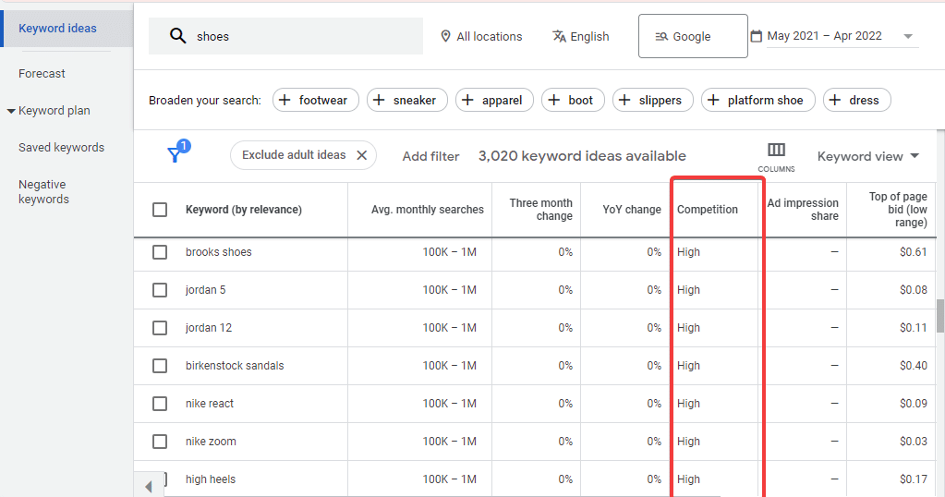Click the language translate icon

pyautogui.click(x=559, y=36)
